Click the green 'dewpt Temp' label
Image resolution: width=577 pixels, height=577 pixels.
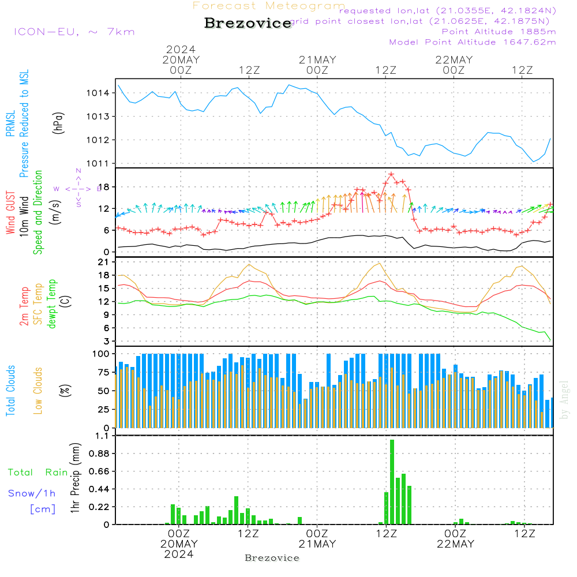[x=51, y=304]
